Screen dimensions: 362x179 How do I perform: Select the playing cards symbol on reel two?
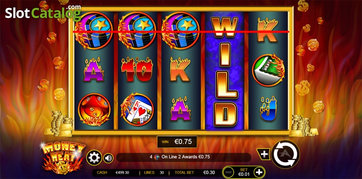point(137,109)
